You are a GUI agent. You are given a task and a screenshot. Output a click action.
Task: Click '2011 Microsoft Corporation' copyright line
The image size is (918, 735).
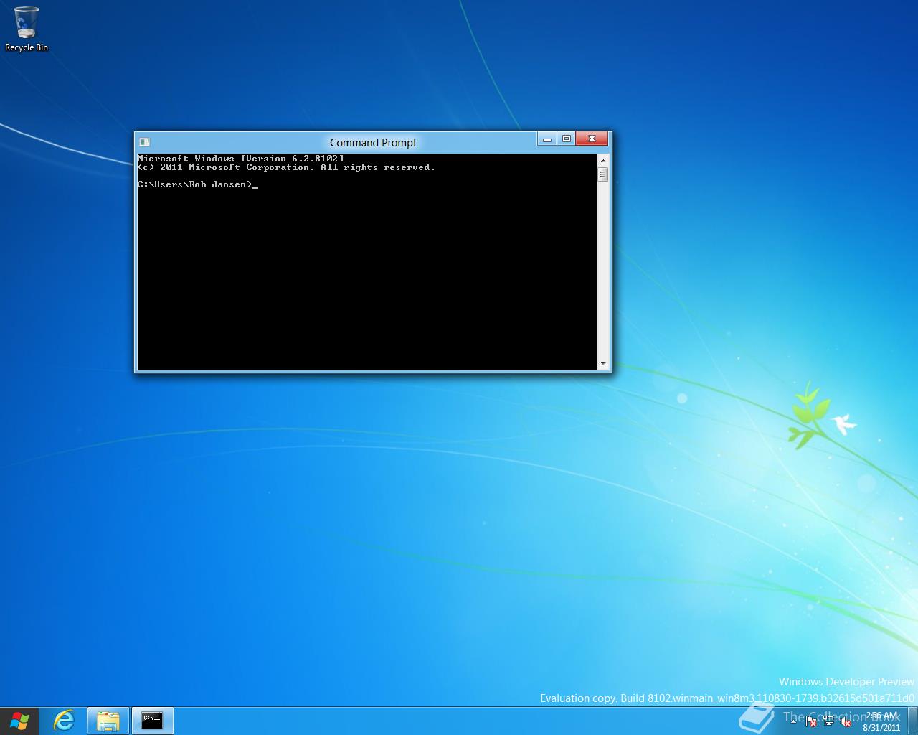pyautogui.click(x=286, y=167)
